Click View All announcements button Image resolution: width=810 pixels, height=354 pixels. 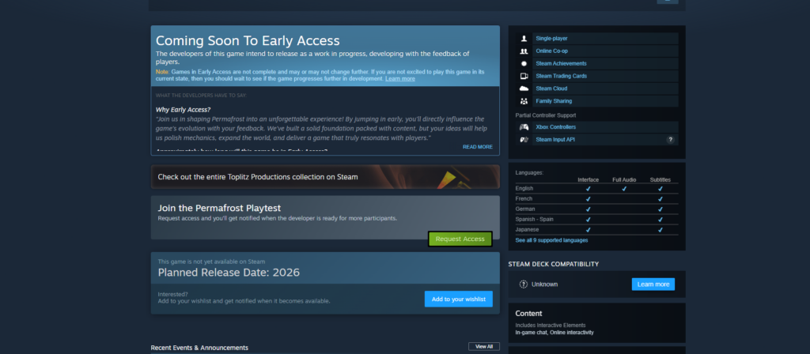click(x=484, y=346)
